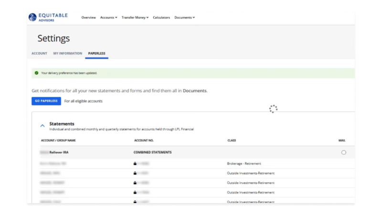This screenshot has width=382, height=215.
Task: Click the loading spinner indicator
Action: tap(273, 109)
